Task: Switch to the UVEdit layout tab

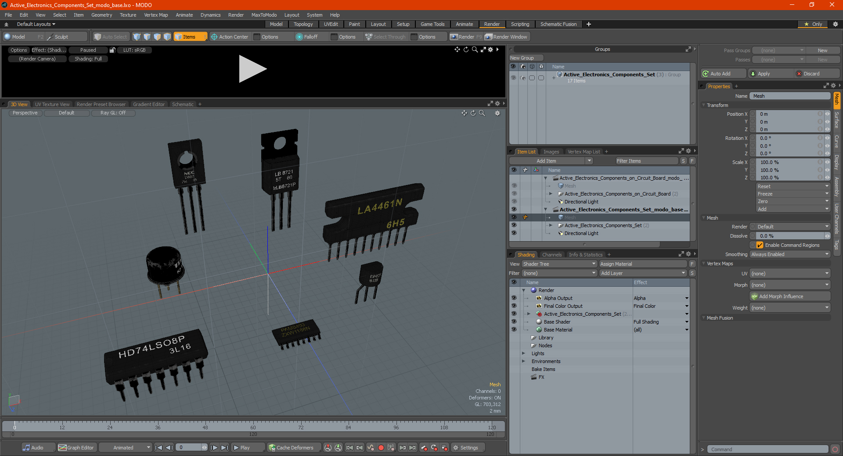Action: point(331,24)
